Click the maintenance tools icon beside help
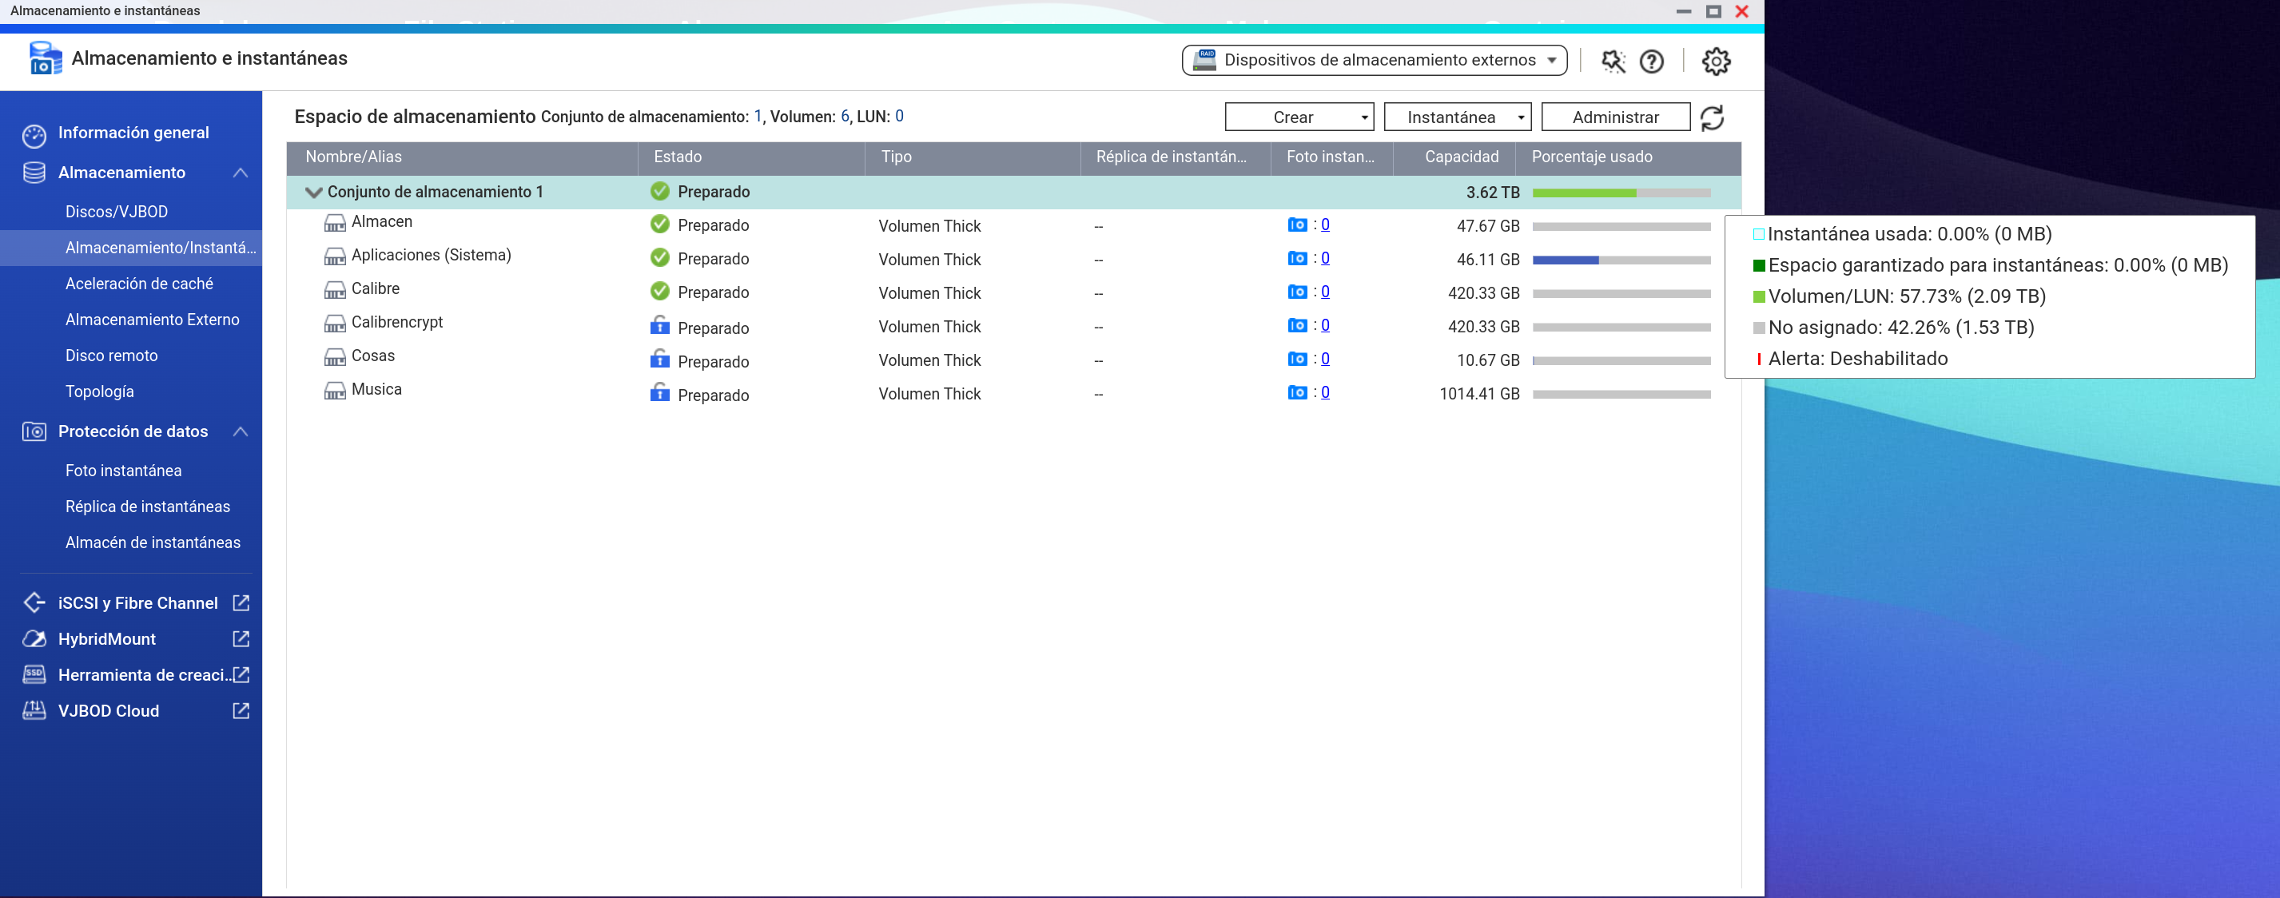This screenshot has width=2280, height=898. coord(1613,61)
